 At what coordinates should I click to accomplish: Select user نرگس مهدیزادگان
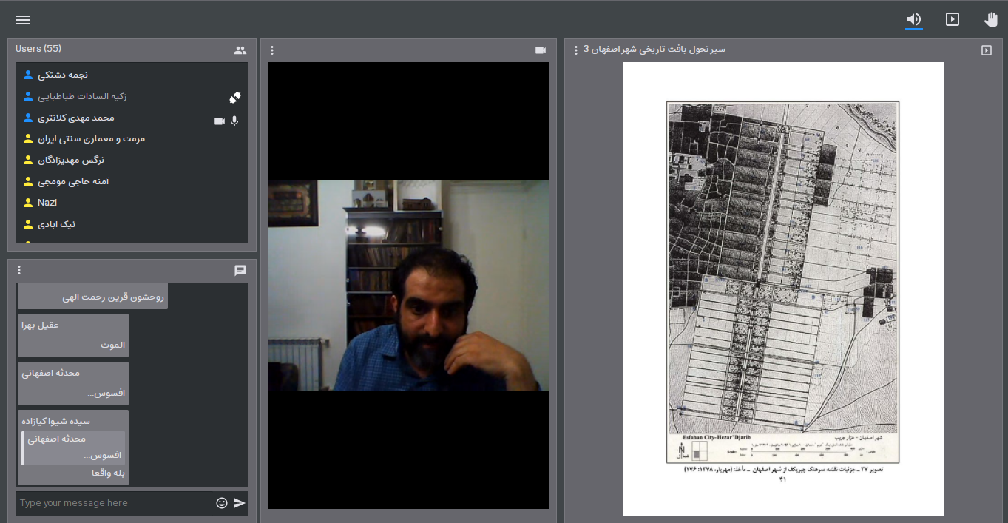[x=132, y=160]
